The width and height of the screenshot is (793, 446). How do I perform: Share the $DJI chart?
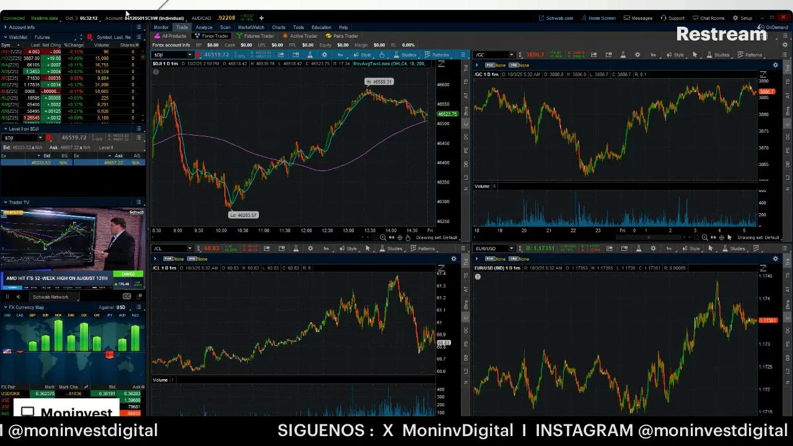click(x=281, y=55)
